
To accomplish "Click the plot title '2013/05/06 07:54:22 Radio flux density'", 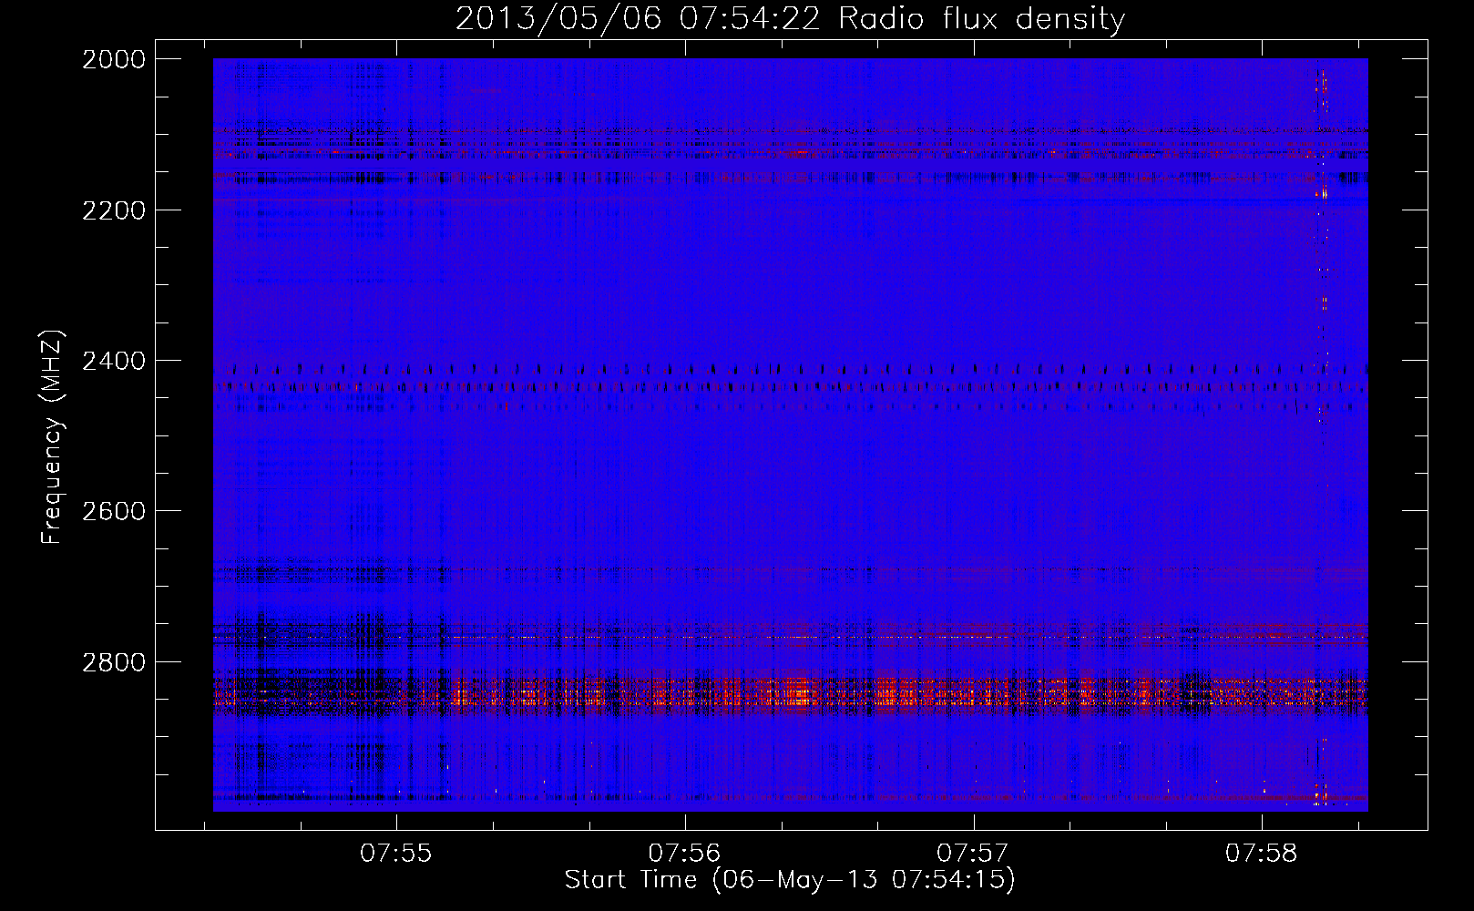I will pos(790,18).
